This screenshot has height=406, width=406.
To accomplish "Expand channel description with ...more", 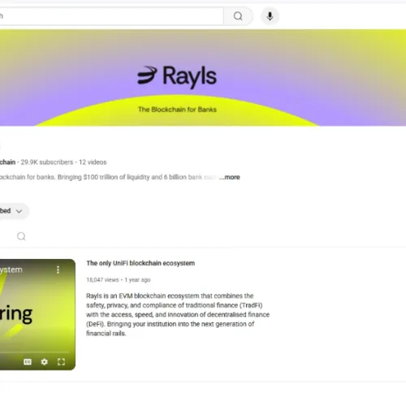I will click(230, 177).
